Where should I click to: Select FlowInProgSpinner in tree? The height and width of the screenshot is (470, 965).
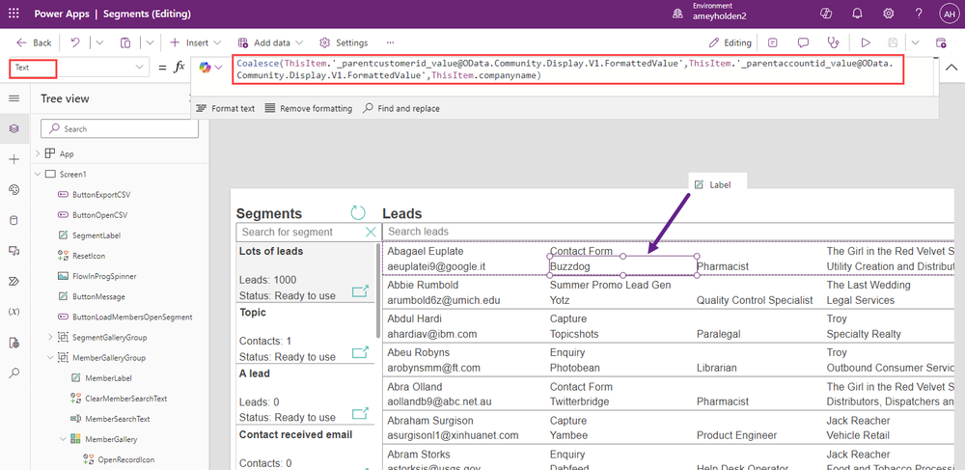pyautogui.click(x=104, y=276)
